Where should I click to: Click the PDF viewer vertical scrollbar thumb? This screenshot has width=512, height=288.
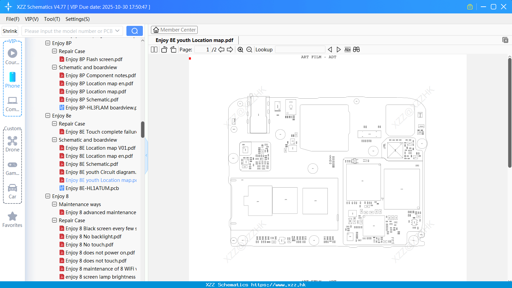510,113
